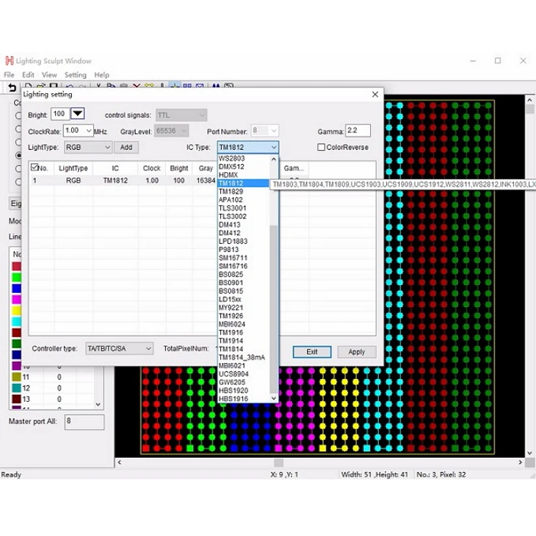This screenshot has width=536, height=536.
Task: Click the RGB cell in table row 1
Action: [73, 181]
